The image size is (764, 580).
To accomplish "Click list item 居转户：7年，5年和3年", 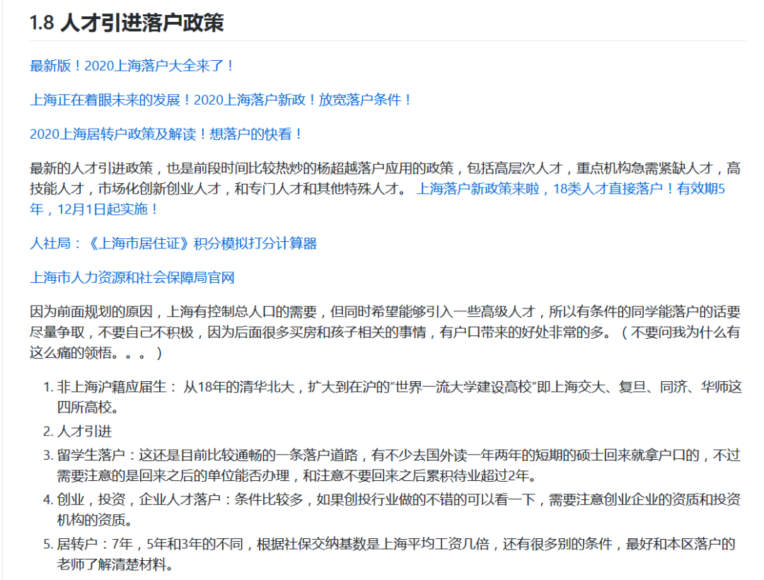I will [396, 555].
